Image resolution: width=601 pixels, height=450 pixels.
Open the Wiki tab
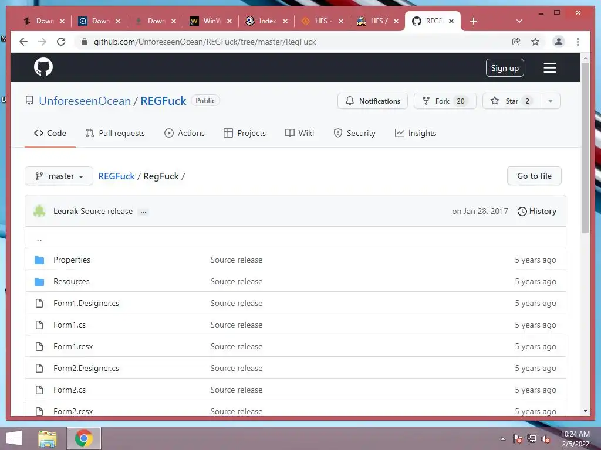click(299, 133)
